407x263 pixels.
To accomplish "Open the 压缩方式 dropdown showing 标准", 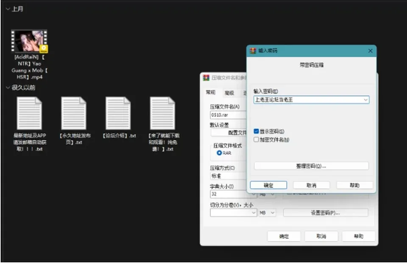I will (228, 176).
